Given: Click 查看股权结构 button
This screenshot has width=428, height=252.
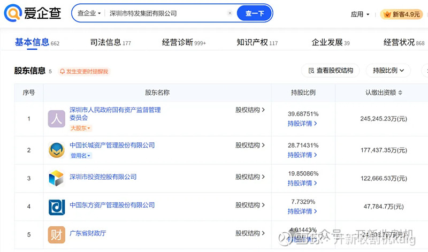Looking at the screenshot, I should pos(331,71).
